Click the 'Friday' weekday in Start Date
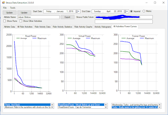This screenshot has height=115, width=168. point(49,11)
